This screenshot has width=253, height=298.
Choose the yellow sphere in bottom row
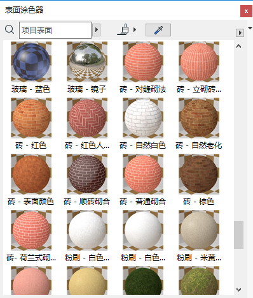(x=87, y=280)
